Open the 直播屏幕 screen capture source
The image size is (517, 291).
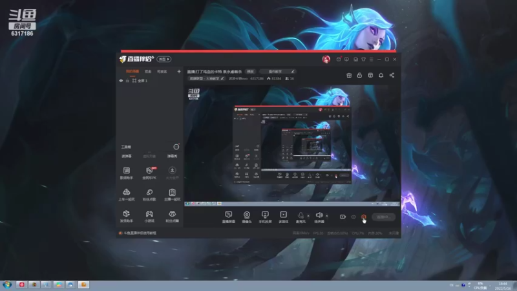pyautogui.click(x=228, y=217)
